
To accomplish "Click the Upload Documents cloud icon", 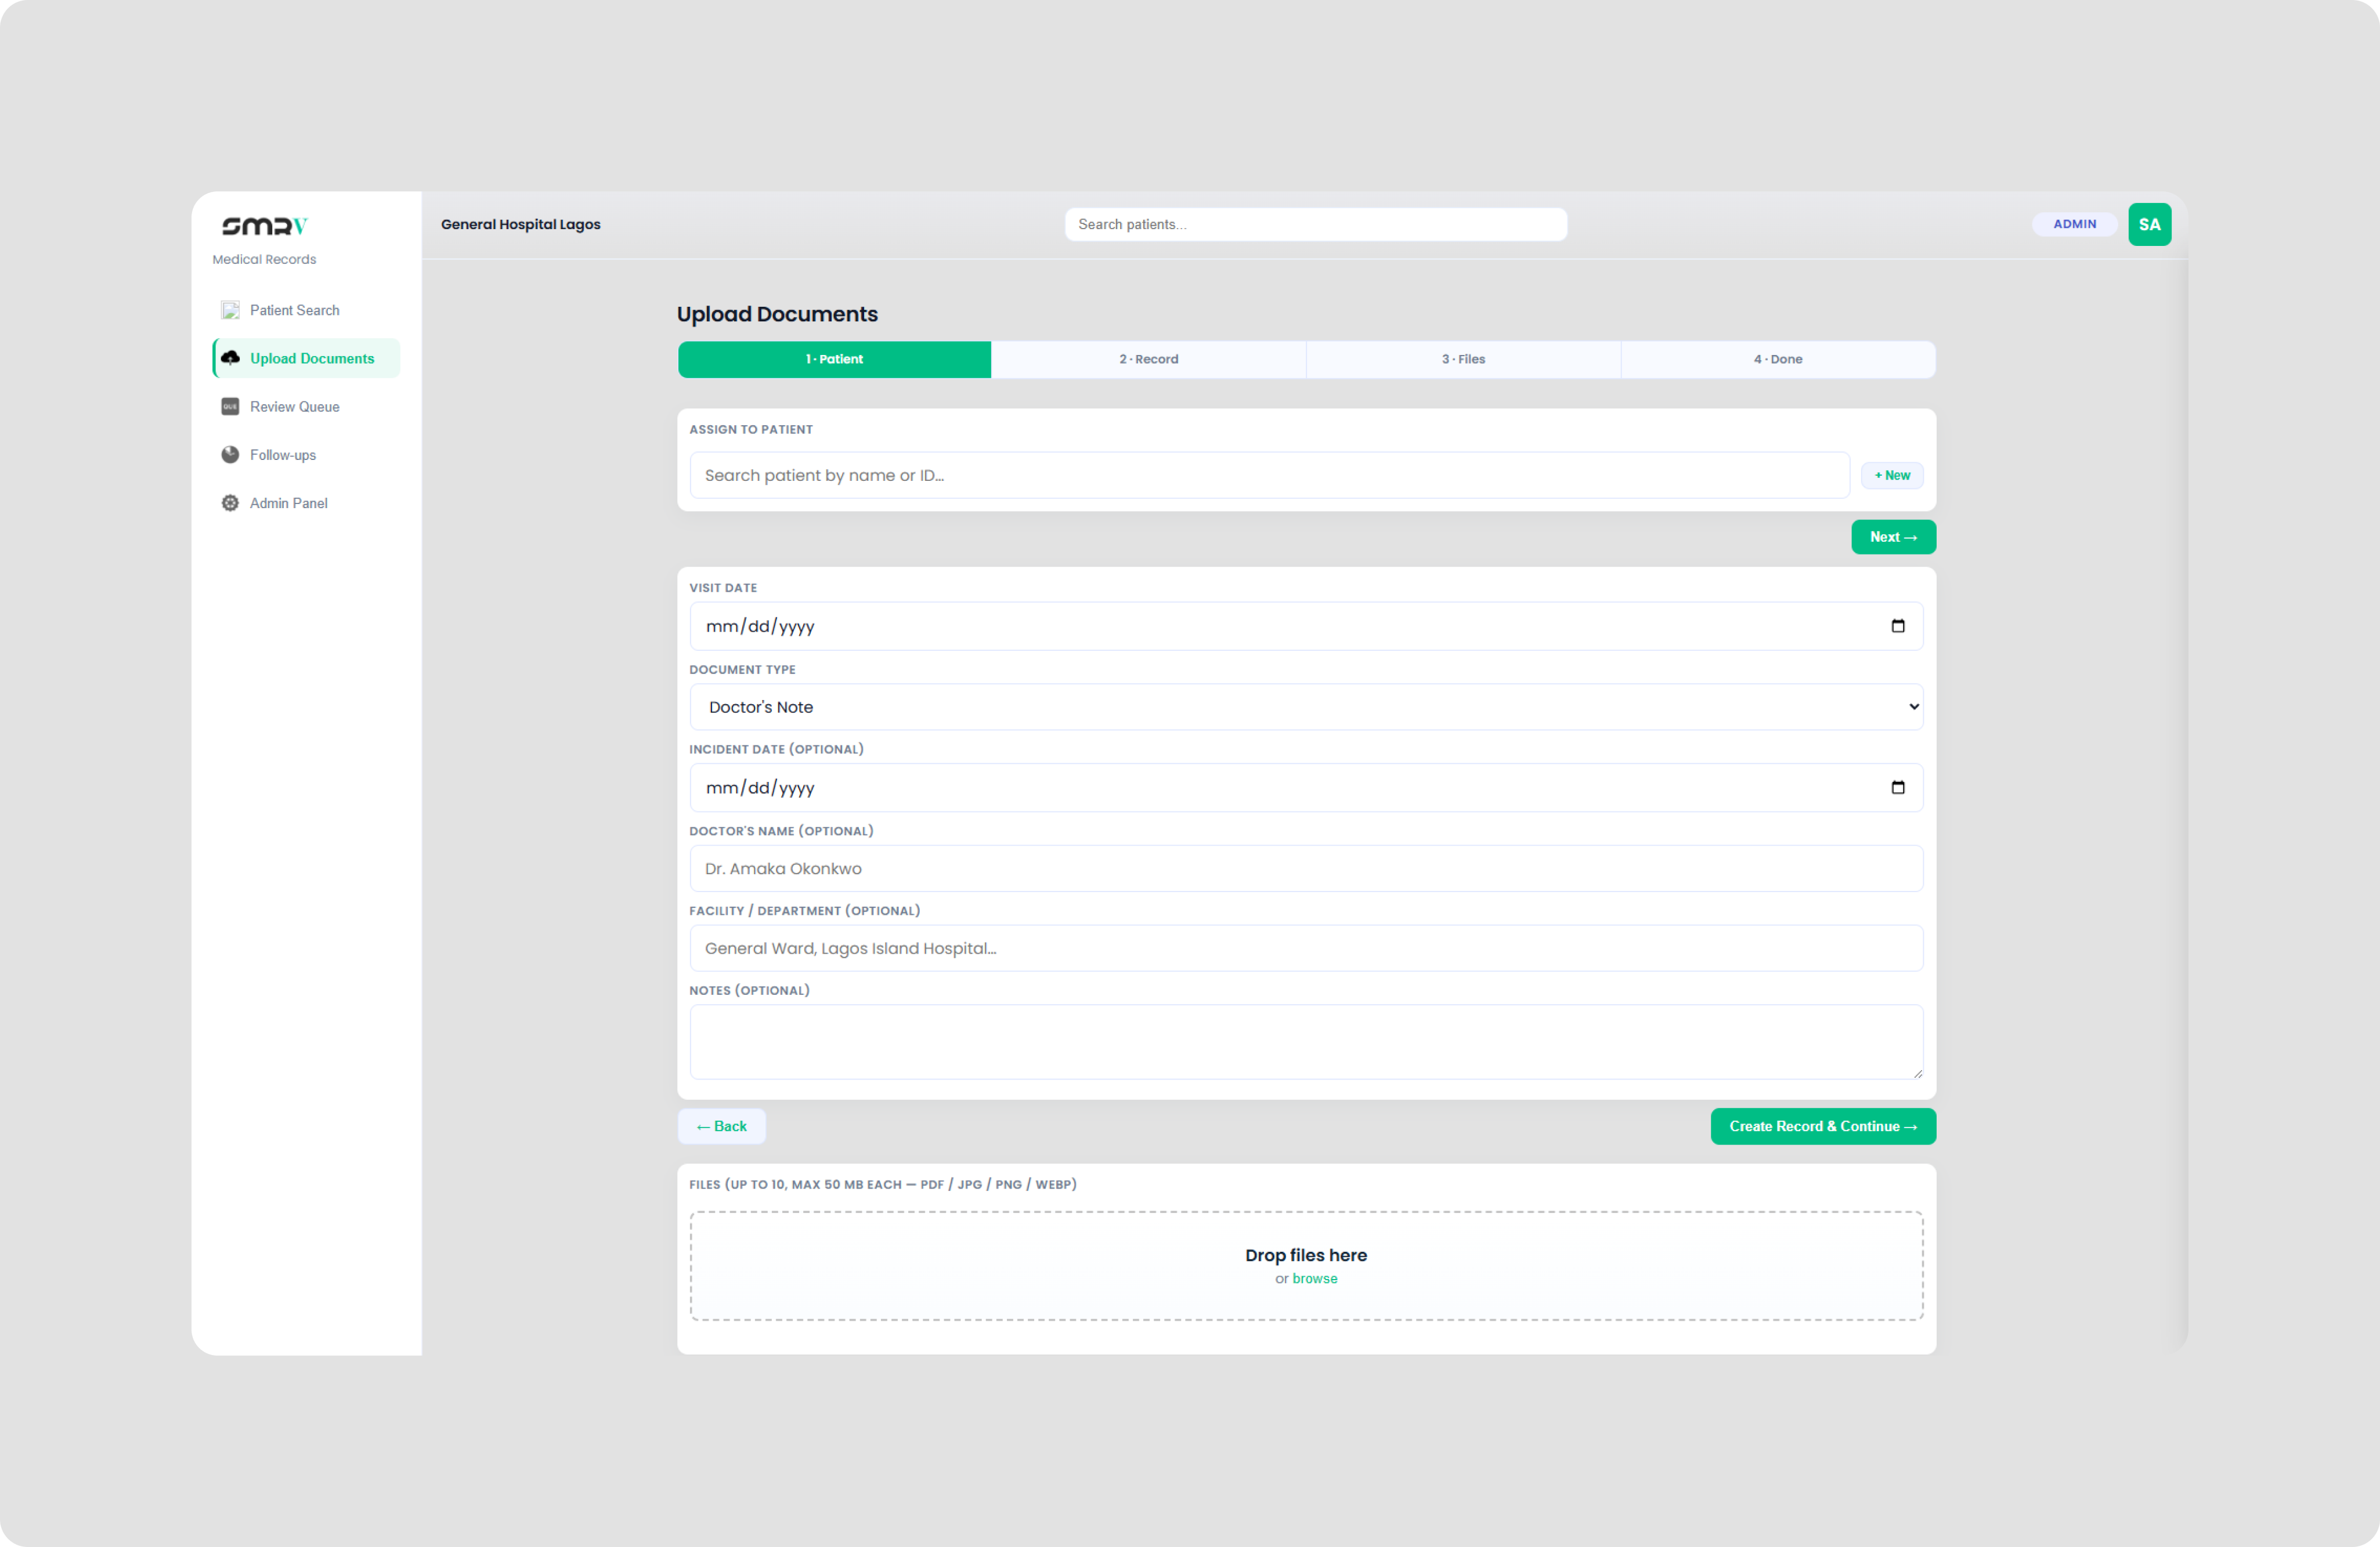I will pyautogui.click(x=230, y=358).
